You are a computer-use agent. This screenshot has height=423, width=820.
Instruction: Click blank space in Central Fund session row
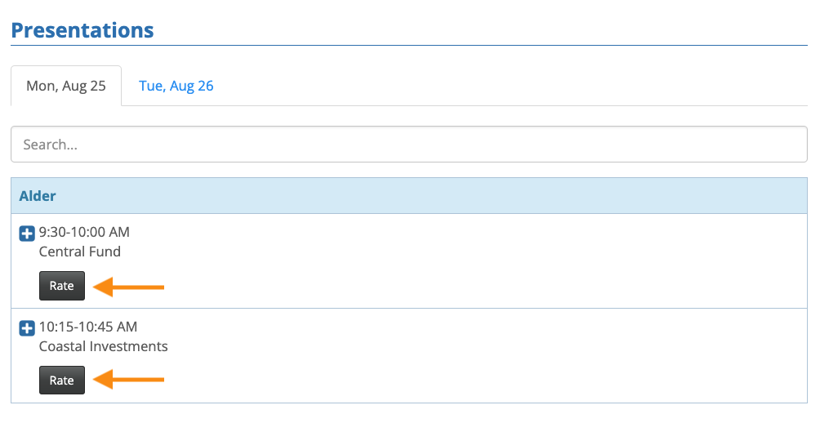point(490,261)
